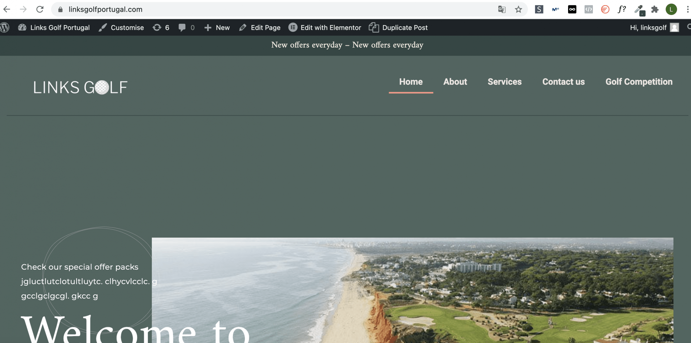The width and height of the screenshot is (691, 343).
Task: Go back to the previous page
Action: [7, 9]
